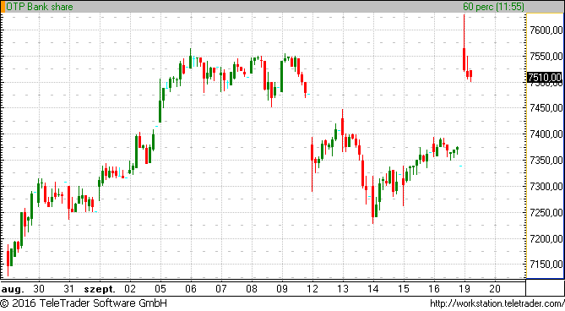
Task: Click the 7200,00 price axis label
Action: 546,238
